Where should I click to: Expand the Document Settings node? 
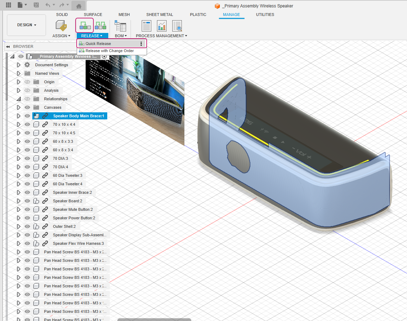(18, 65)
